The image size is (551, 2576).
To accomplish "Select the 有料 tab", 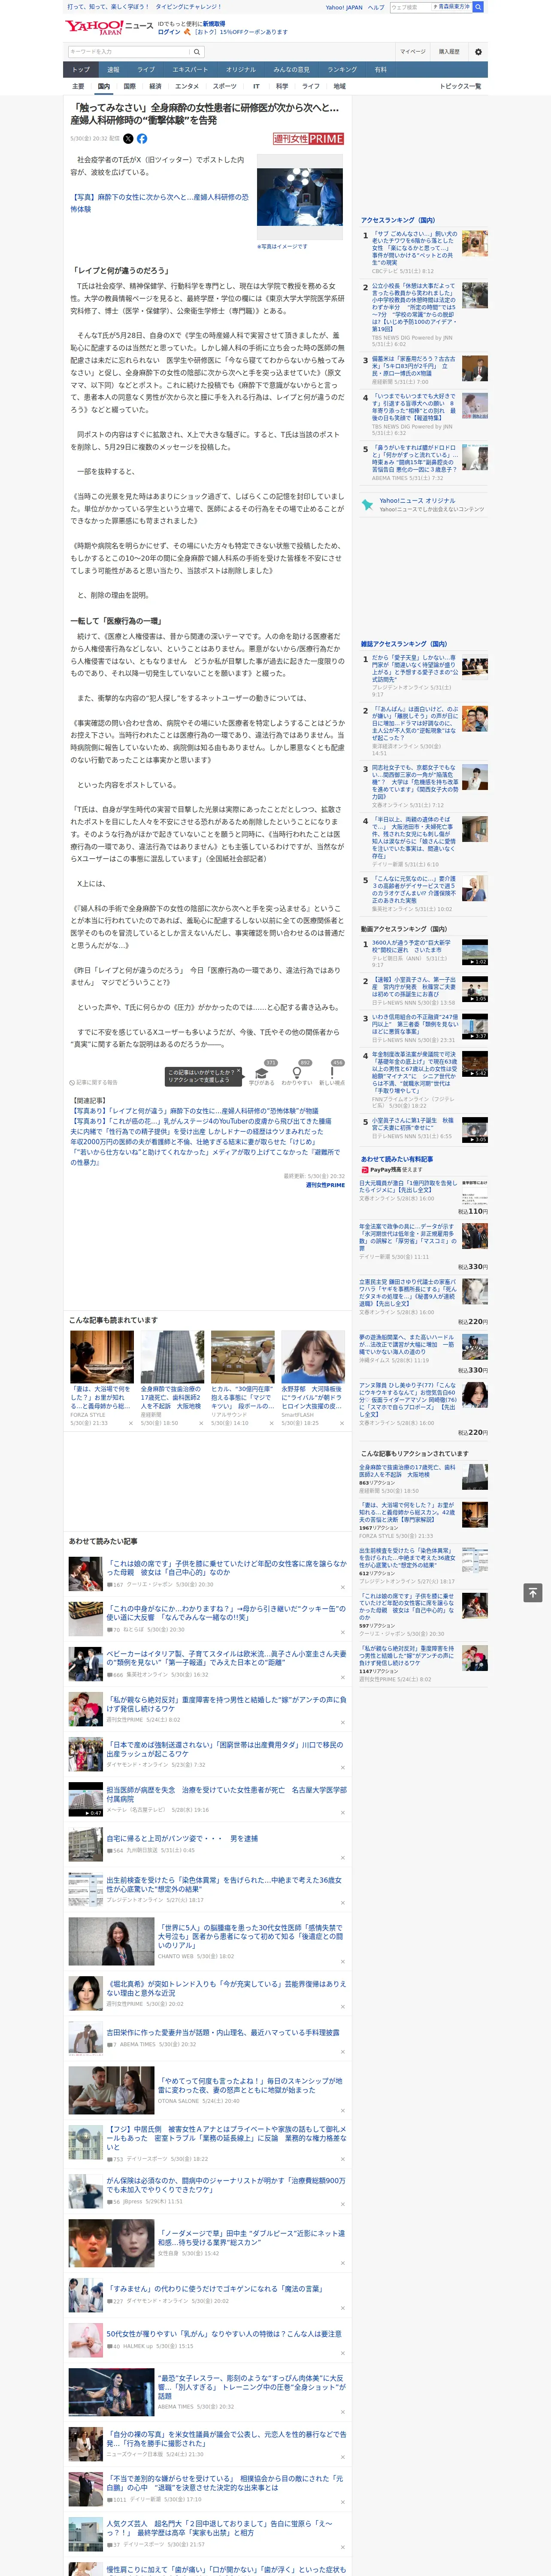I will [380, 70].
